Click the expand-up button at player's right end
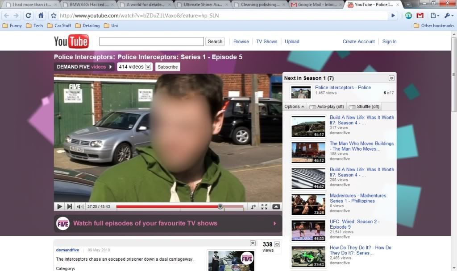Viewport: 457px width, 271px height. click(276, 206)
